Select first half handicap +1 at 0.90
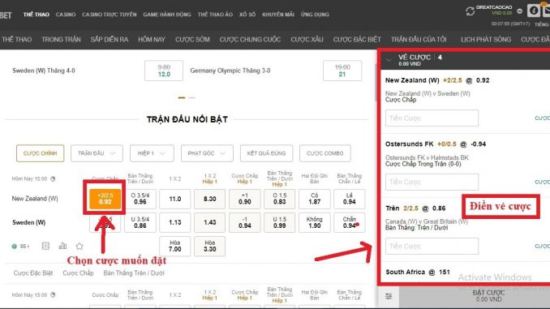550x309 pixels. pyautogui.click(x=245, y=199)
